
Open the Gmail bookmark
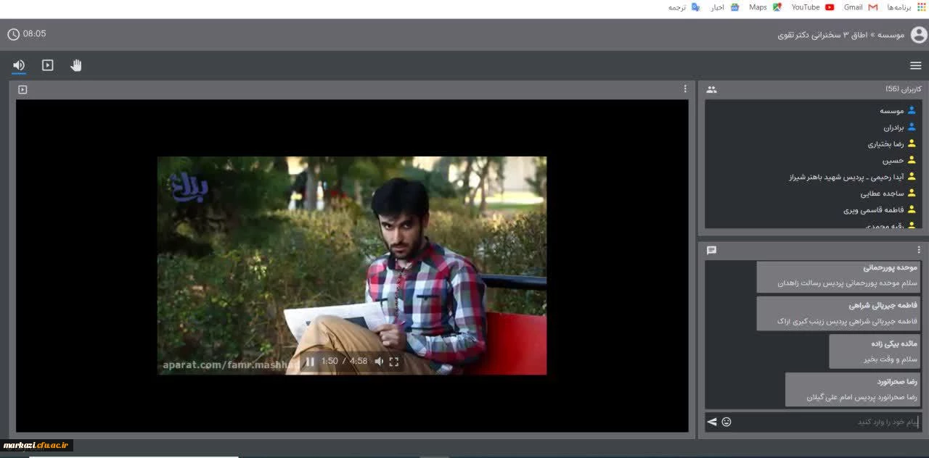click(x=860, y=7)
